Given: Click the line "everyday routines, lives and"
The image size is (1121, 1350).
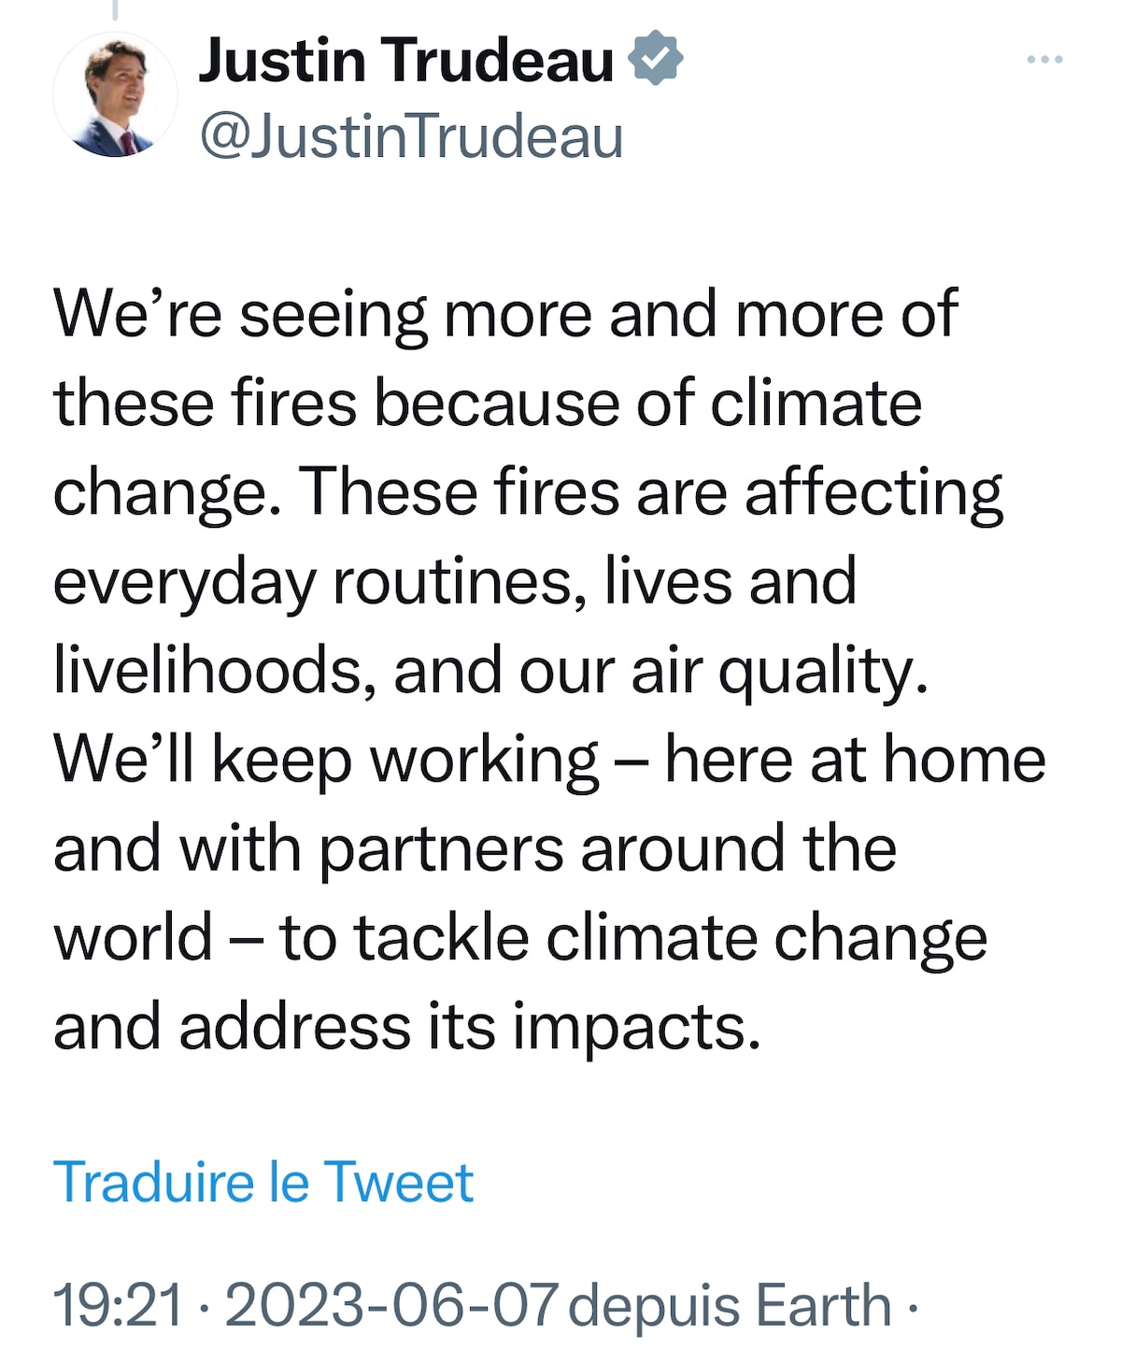Looking at the screenshot, I should pos(455,583).
